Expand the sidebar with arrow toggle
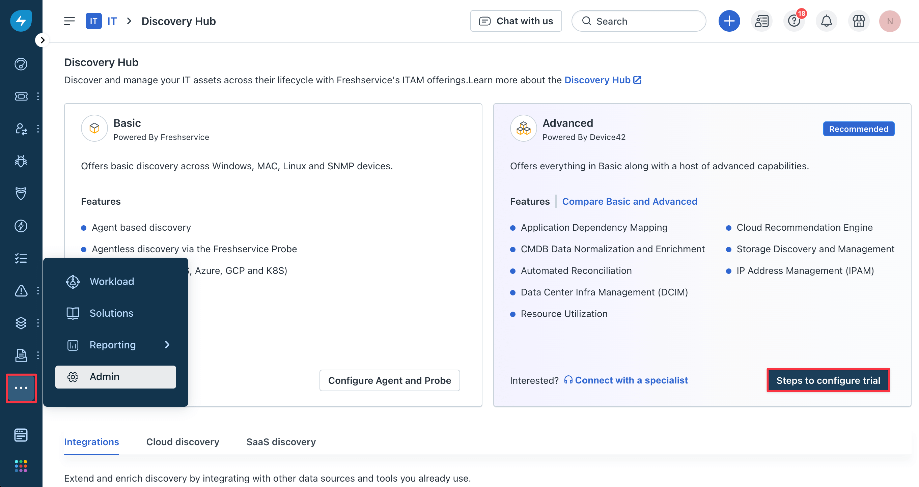Image resolution: width=919 pixels, height=487 pixels. [x=42, y=40]
